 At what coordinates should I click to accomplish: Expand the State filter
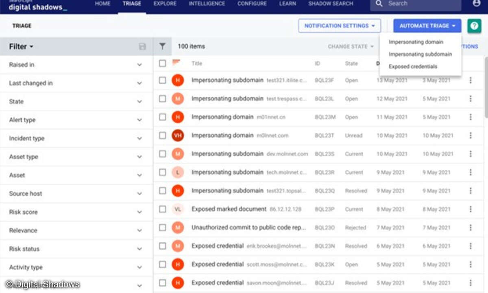coord(76,101)
